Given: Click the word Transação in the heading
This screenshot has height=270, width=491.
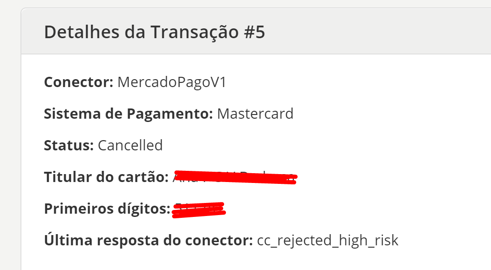Looking at the screenshot, I should pyautogui.click(x=194, y=32).
